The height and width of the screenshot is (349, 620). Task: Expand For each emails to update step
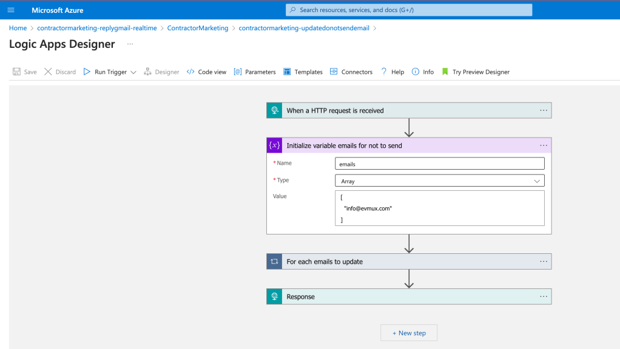[x=409, y=261]
